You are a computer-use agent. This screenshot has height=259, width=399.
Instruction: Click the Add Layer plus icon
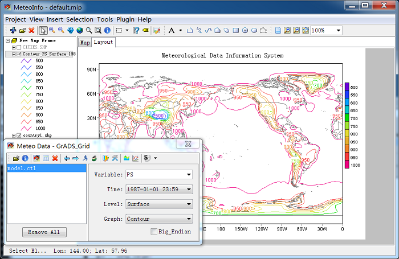click(x=13, y=30)
